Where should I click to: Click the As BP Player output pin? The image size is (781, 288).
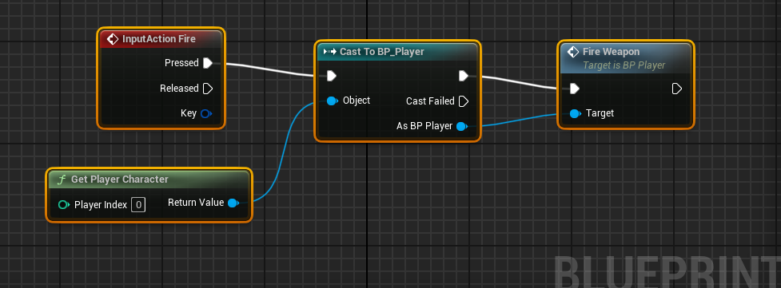[x=462, y=126]
